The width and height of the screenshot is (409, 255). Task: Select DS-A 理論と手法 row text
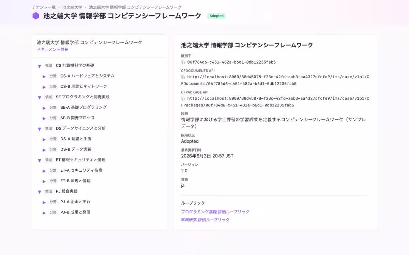pos(76,139)
